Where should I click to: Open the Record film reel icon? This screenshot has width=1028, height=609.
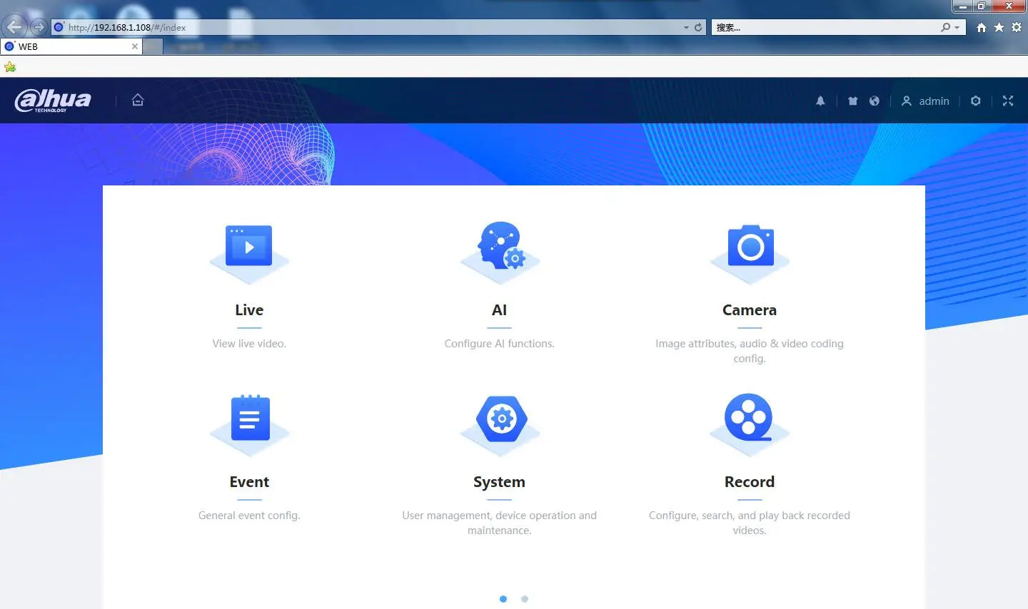click(748, 418)
